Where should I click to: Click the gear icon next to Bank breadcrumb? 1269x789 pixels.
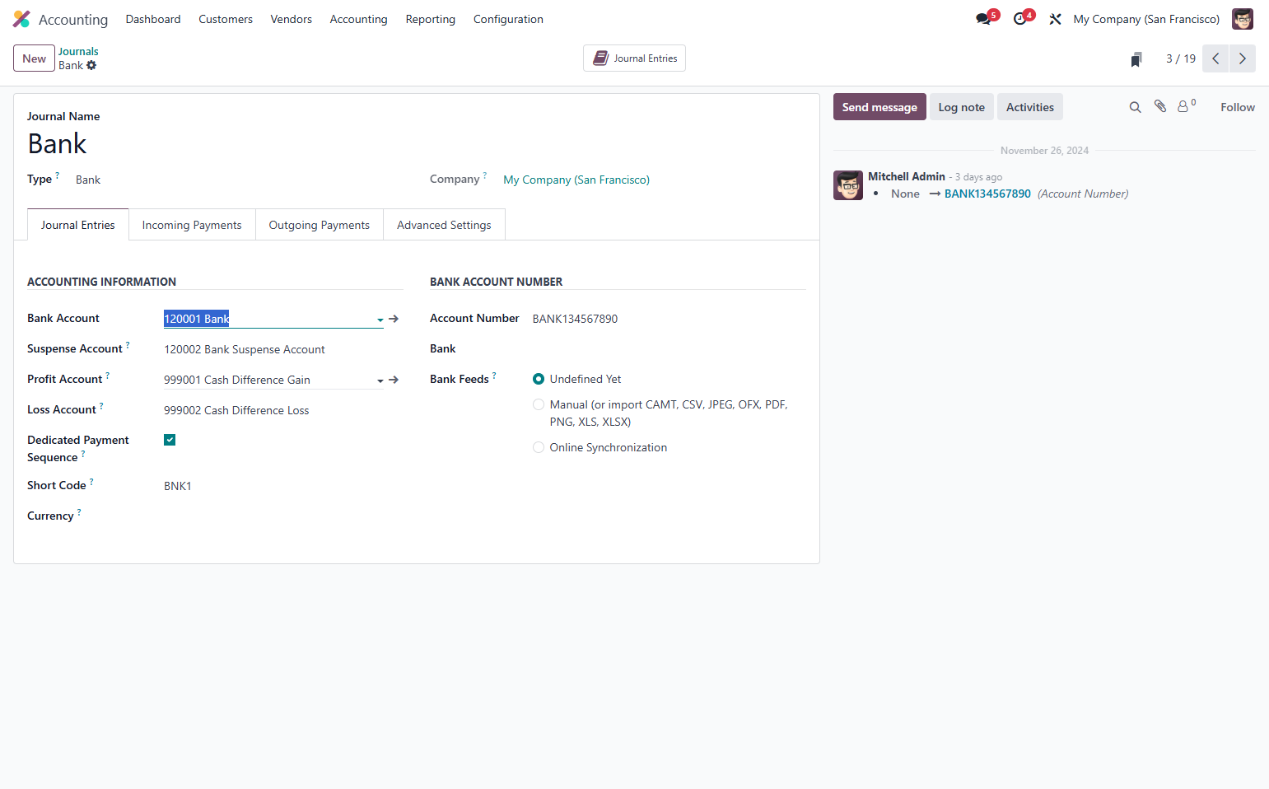[91, 65]
